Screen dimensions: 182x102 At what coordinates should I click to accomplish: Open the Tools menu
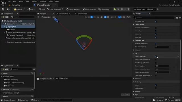(51, 1)
